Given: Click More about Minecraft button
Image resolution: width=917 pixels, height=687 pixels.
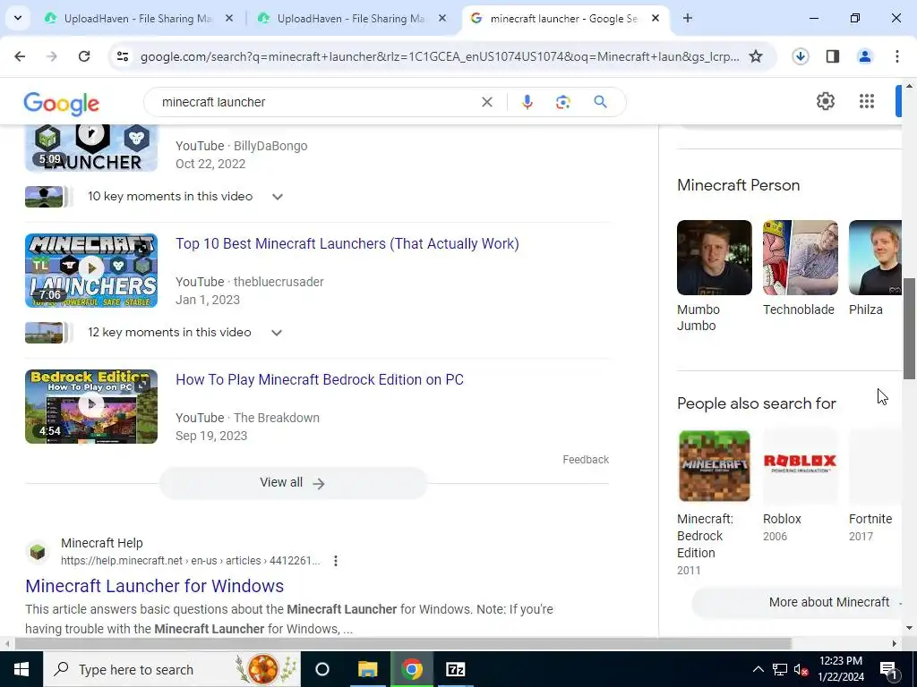Looking at the screenshot, I should pyautogui.click(x=796, y=602).
